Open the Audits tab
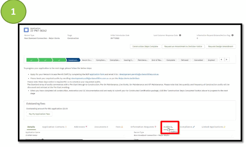246x147 pixels. [x=168, y=127]
